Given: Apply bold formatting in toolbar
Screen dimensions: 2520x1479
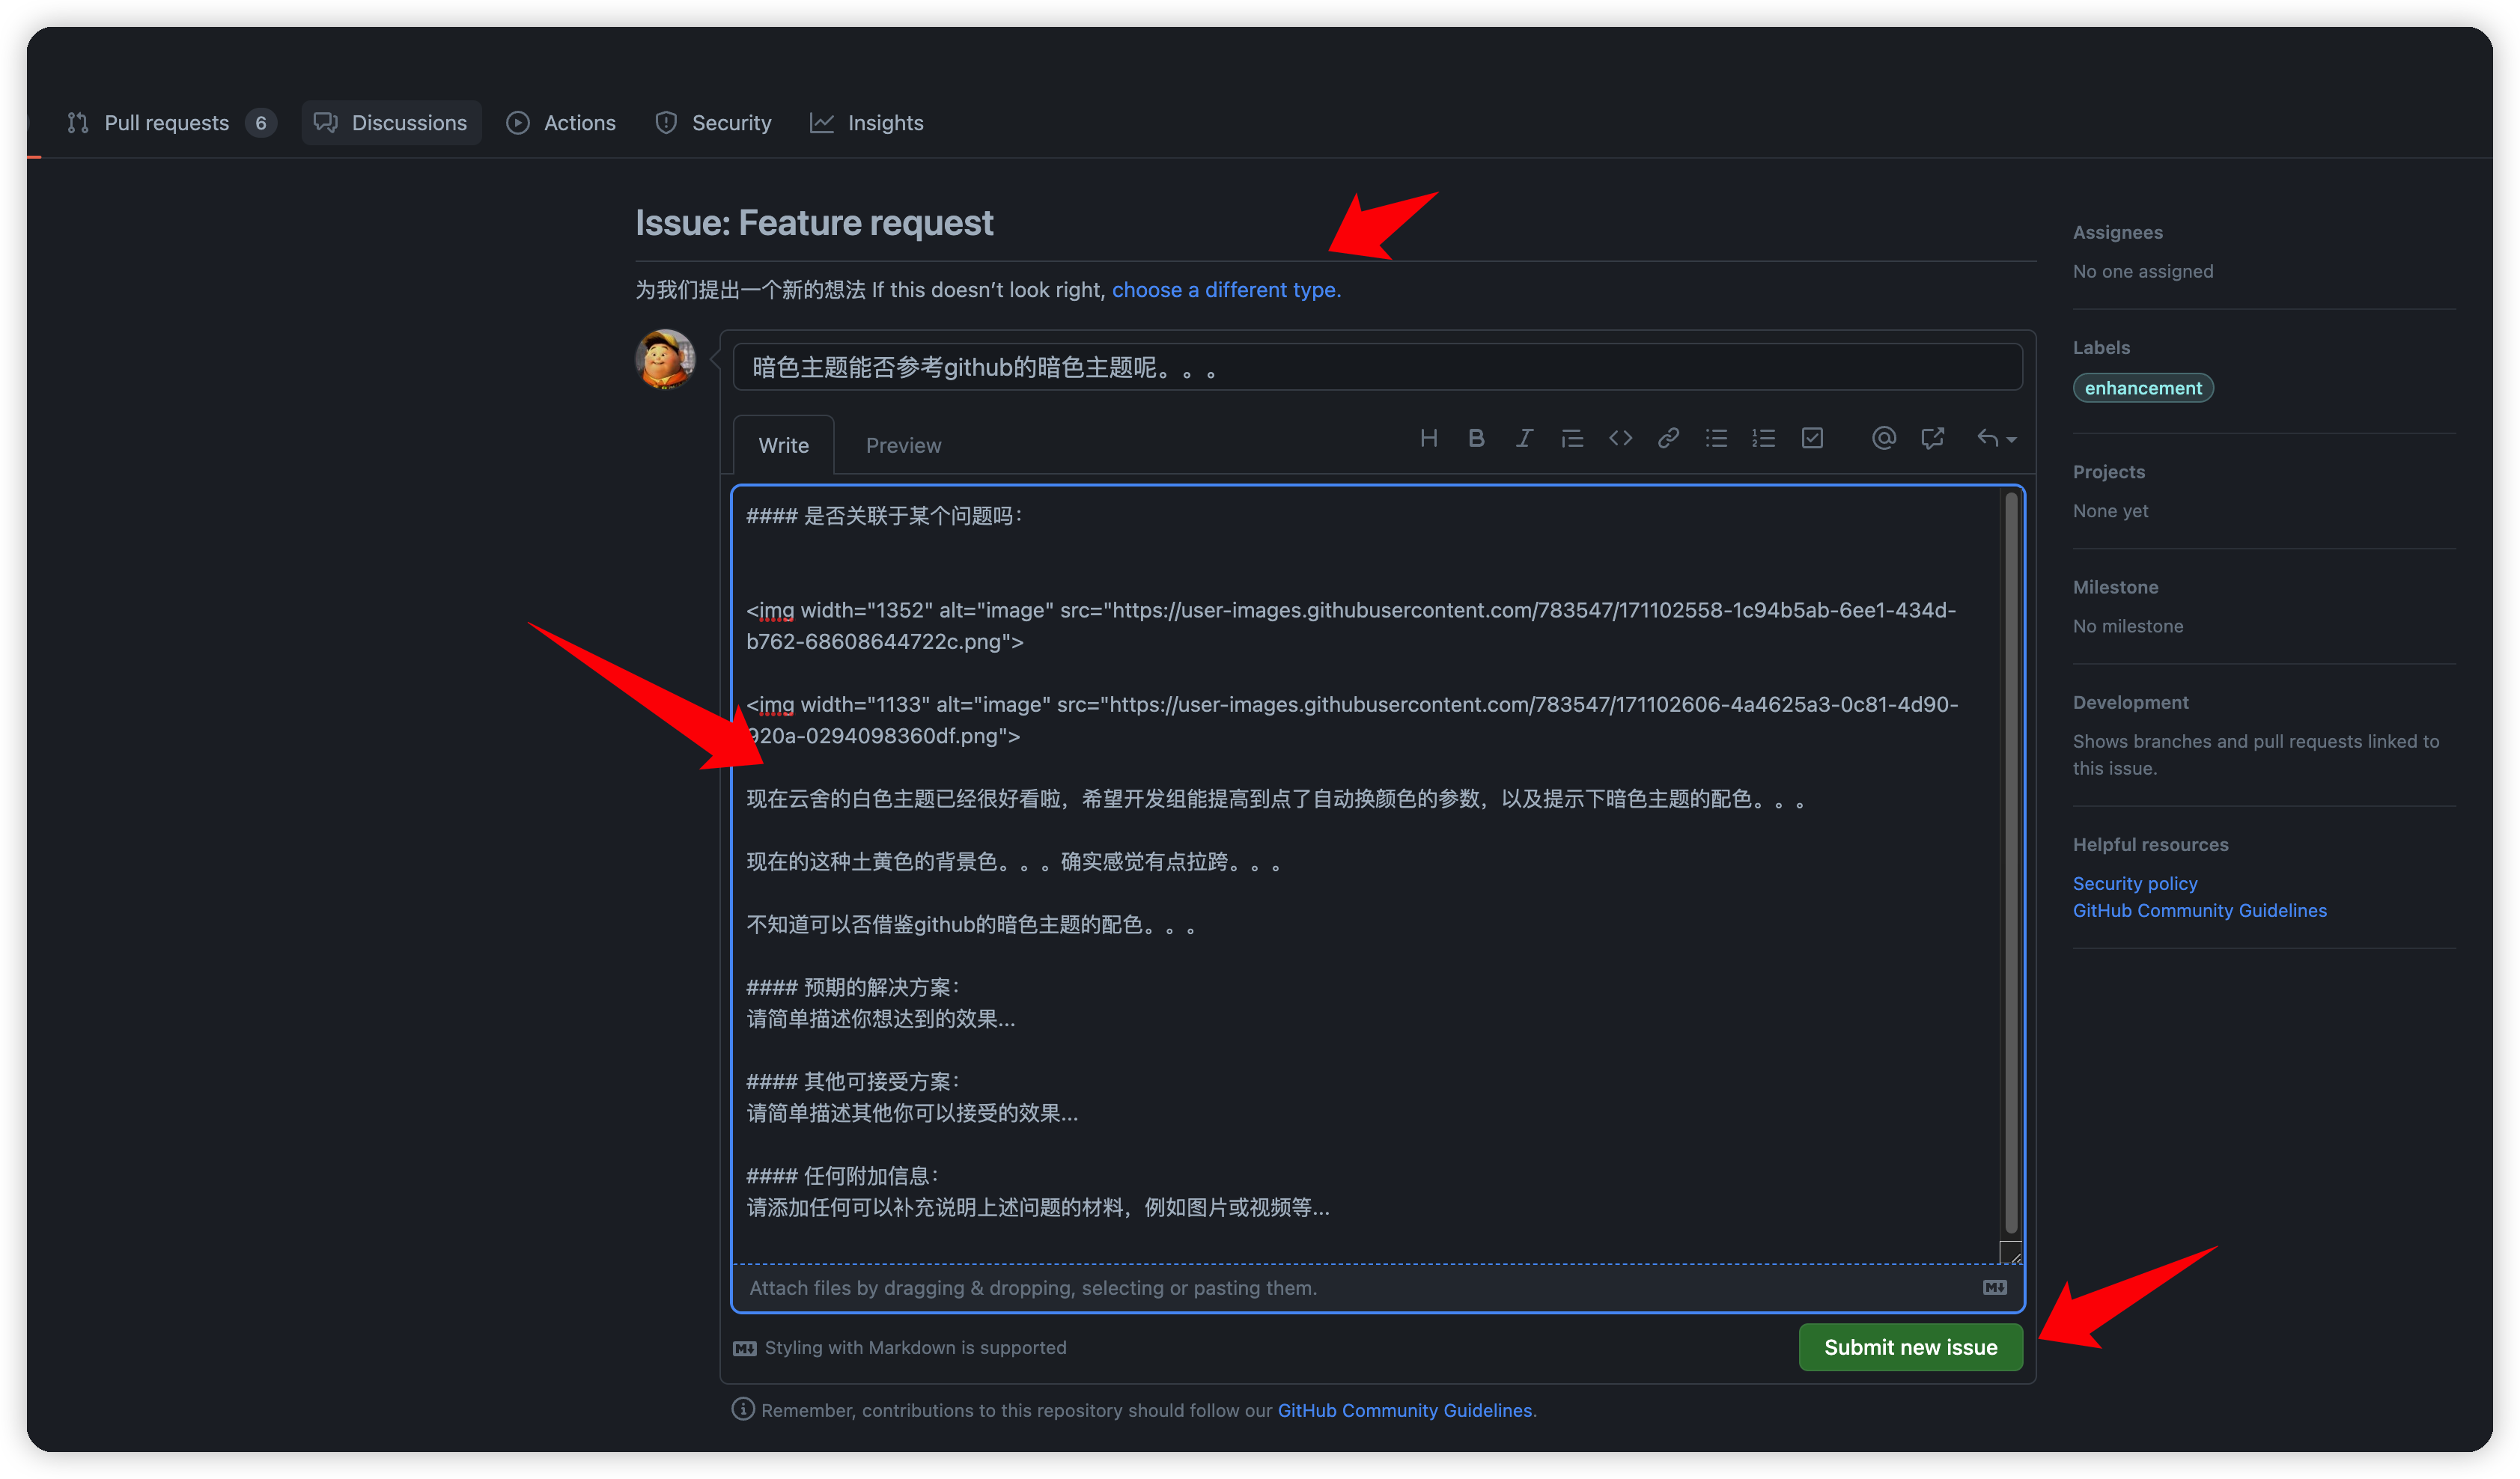Looking at the screenshot, I should (x=1476, y=438).
